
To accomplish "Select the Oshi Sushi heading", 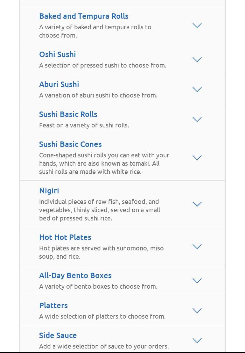I will [x=57, y=54].
